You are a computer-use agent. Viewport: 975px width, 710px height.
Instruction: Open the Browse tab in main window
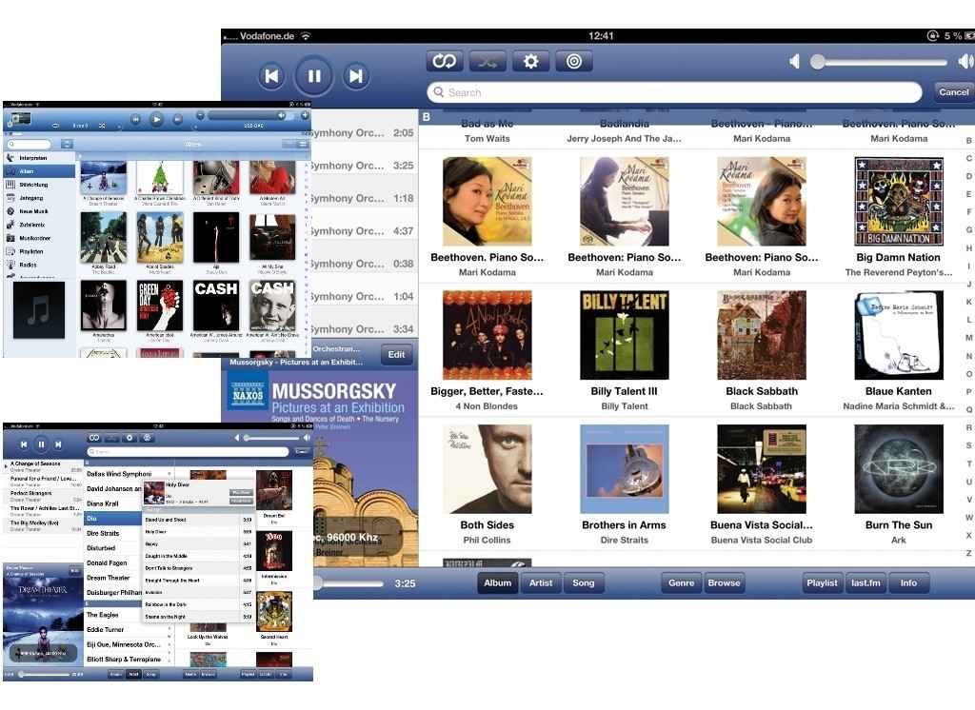724,582
